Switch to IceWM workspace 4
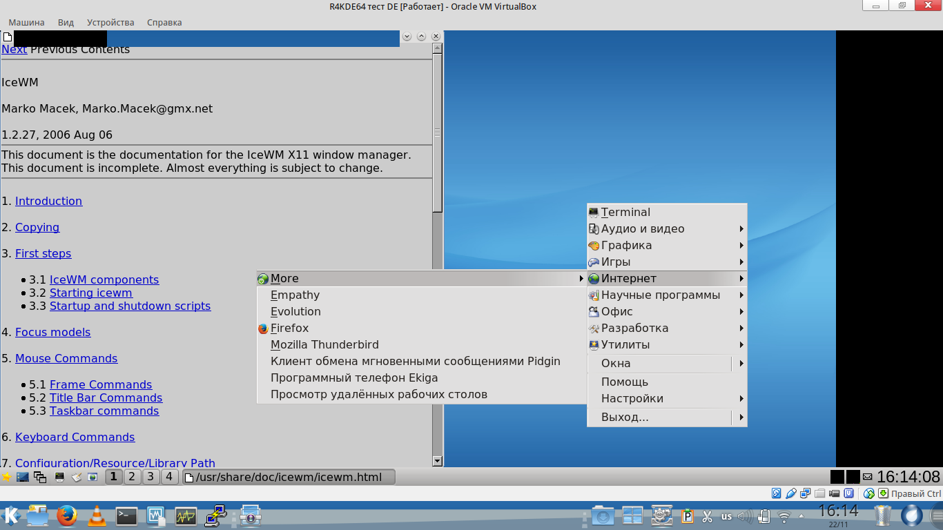Viewport: 943px width, 530px height. click(169, 477)
